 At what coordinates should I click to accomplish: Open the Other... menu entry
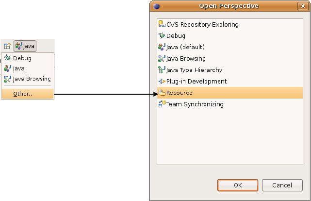(23, 94)
